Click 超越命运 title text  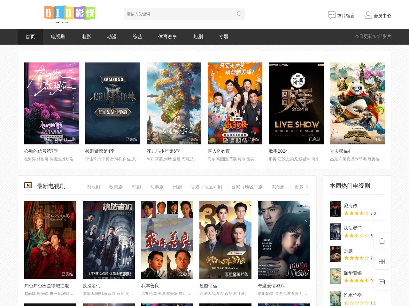coord(208,286)
